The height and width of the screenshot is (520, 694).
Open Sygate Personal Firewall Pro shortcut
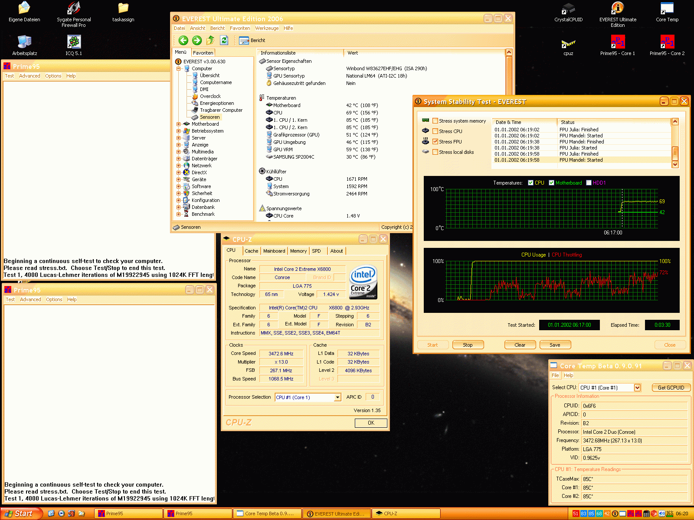(74, 14)
